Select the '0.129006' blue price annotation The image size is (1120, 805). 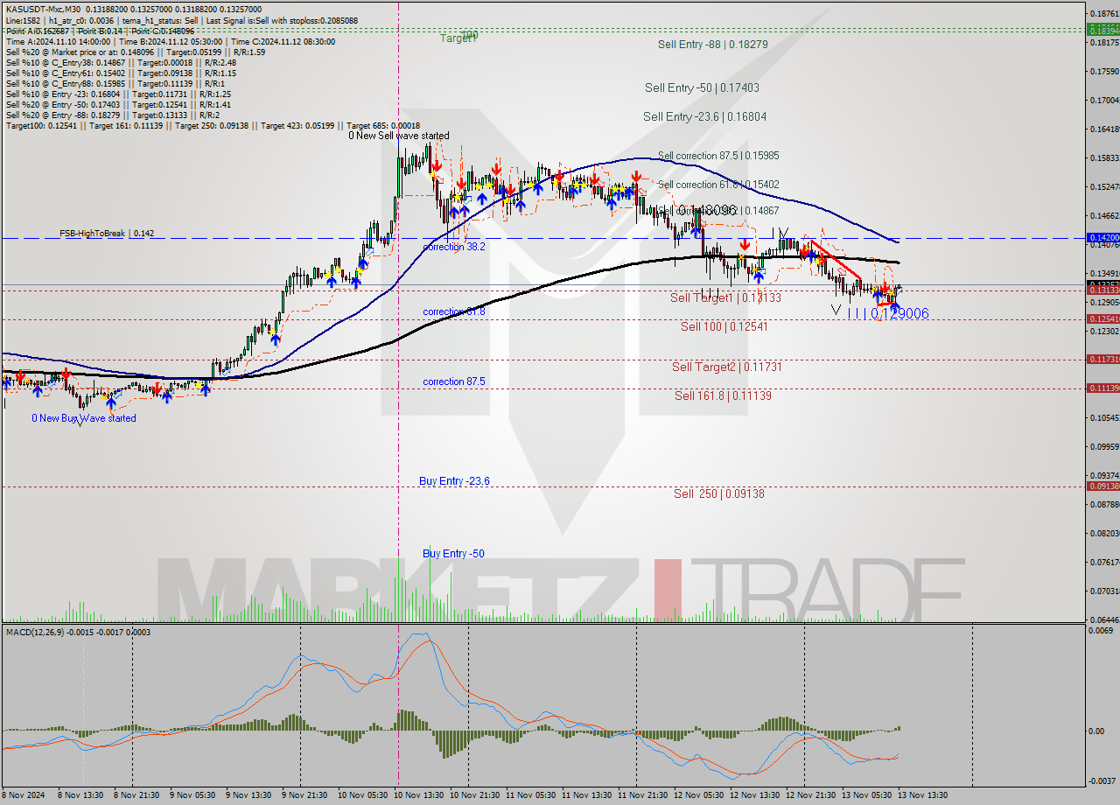click(x=899, y=313)
